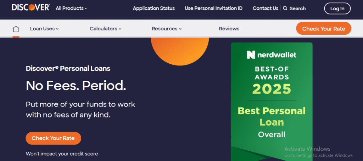Expand the Loan Uses menu
Image resolution: width=363 pixels, height=161 pixels.
point(44,29)
